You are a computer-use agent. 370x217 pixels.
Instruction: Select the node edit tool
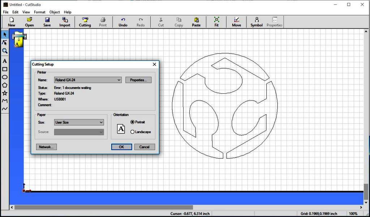coord(5,43)
